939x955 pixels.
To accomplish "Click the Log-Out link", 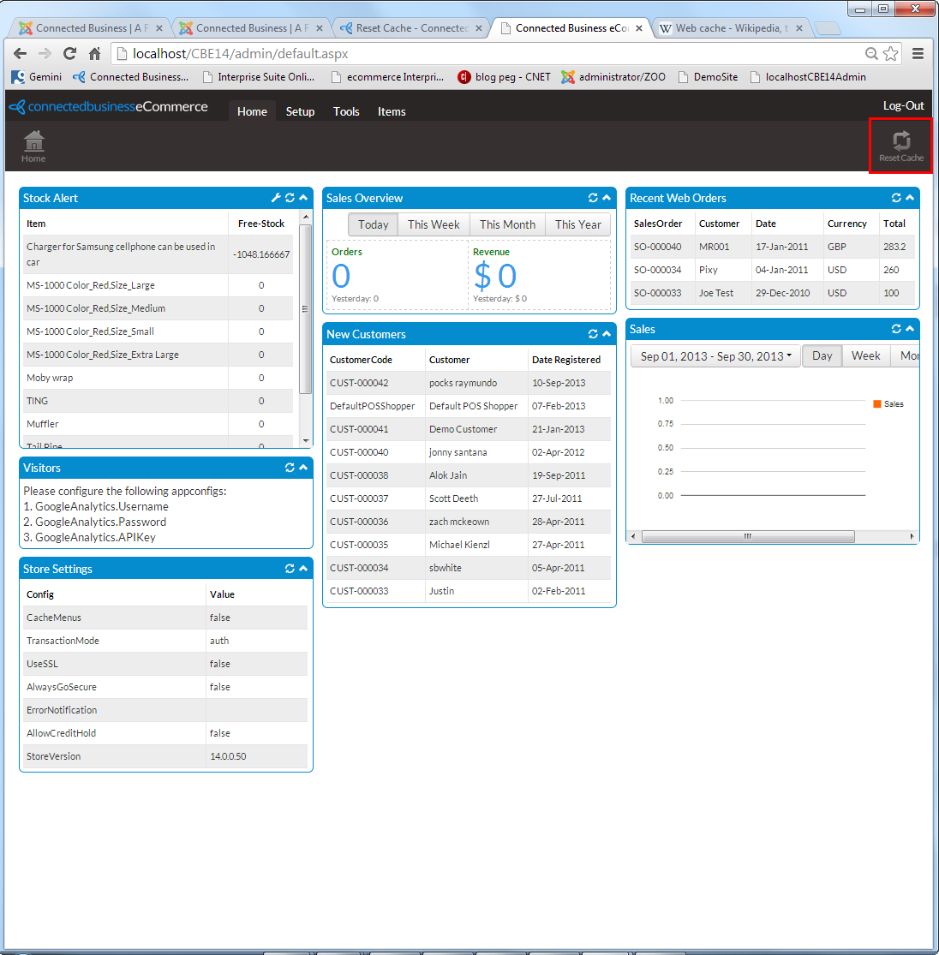I will 903,105.
